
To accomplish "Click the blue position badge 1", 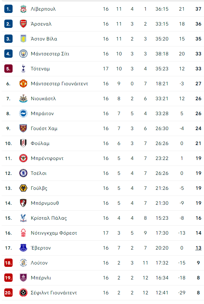I will point(9,9).
